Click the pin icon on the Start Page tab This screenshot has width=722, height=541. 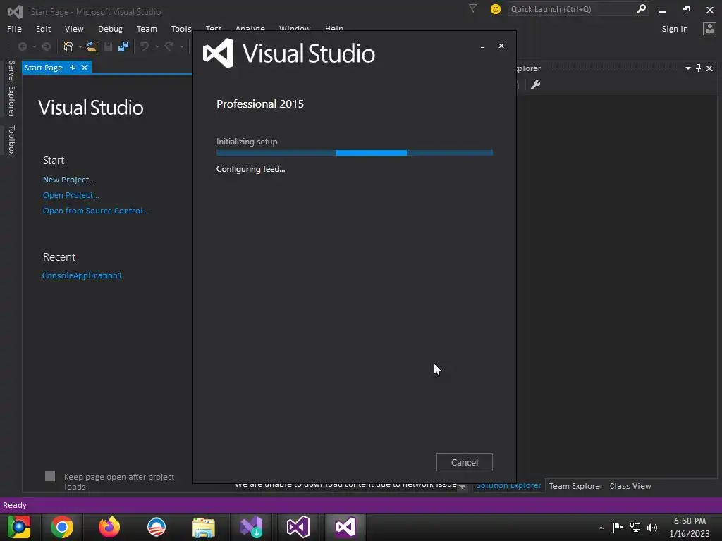73,68
